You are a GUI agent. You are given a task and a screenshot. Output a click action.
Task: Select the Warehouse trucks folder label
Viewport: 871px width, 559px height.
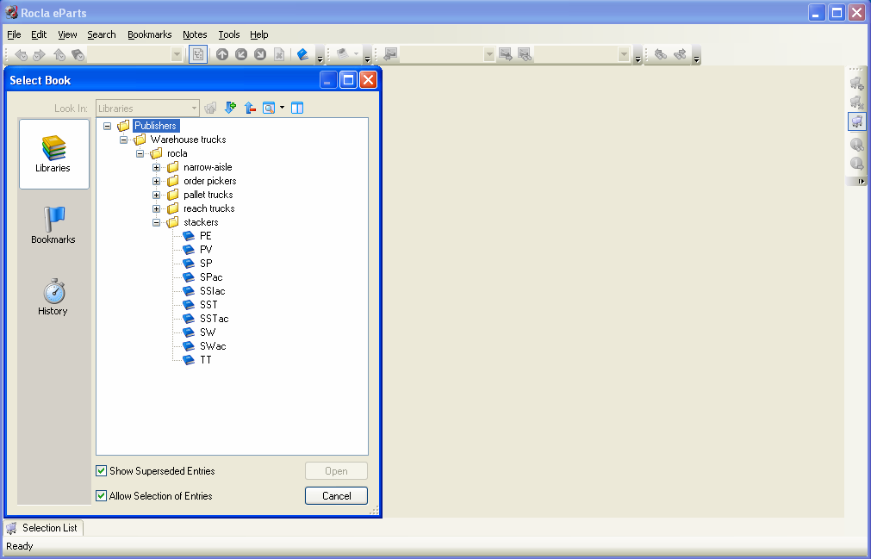(x=189, y=140)
